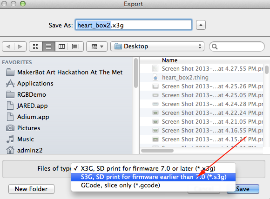The height and width of the screenshot is (199, 270).
Task: Open the Desktop location popup
Action: point(157,46)
